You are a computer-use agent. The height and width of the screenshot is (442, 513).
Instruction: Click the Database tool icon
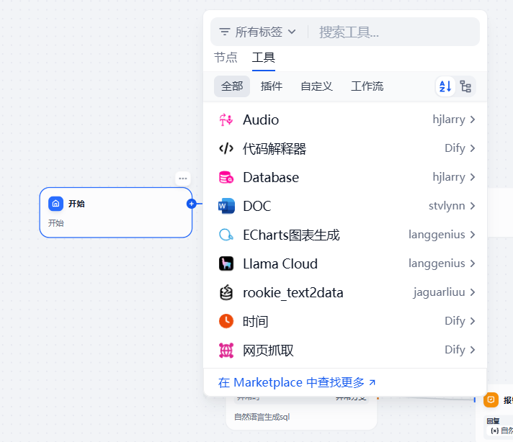point(226,177)
